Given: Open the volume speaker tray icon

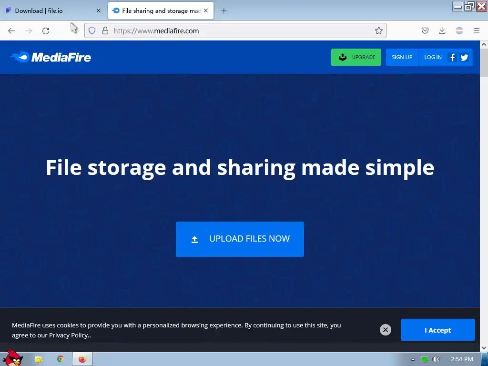Looking at the screenshot, I should point(436,359).
